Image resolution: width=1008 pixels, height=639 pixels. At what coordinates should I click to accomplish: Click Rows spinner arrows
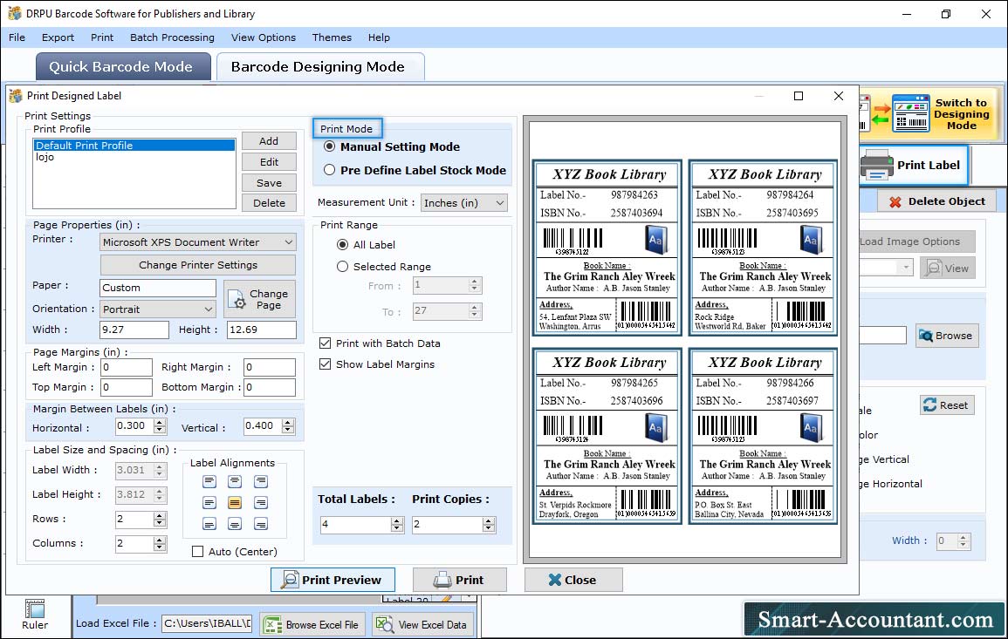point(160,519)
